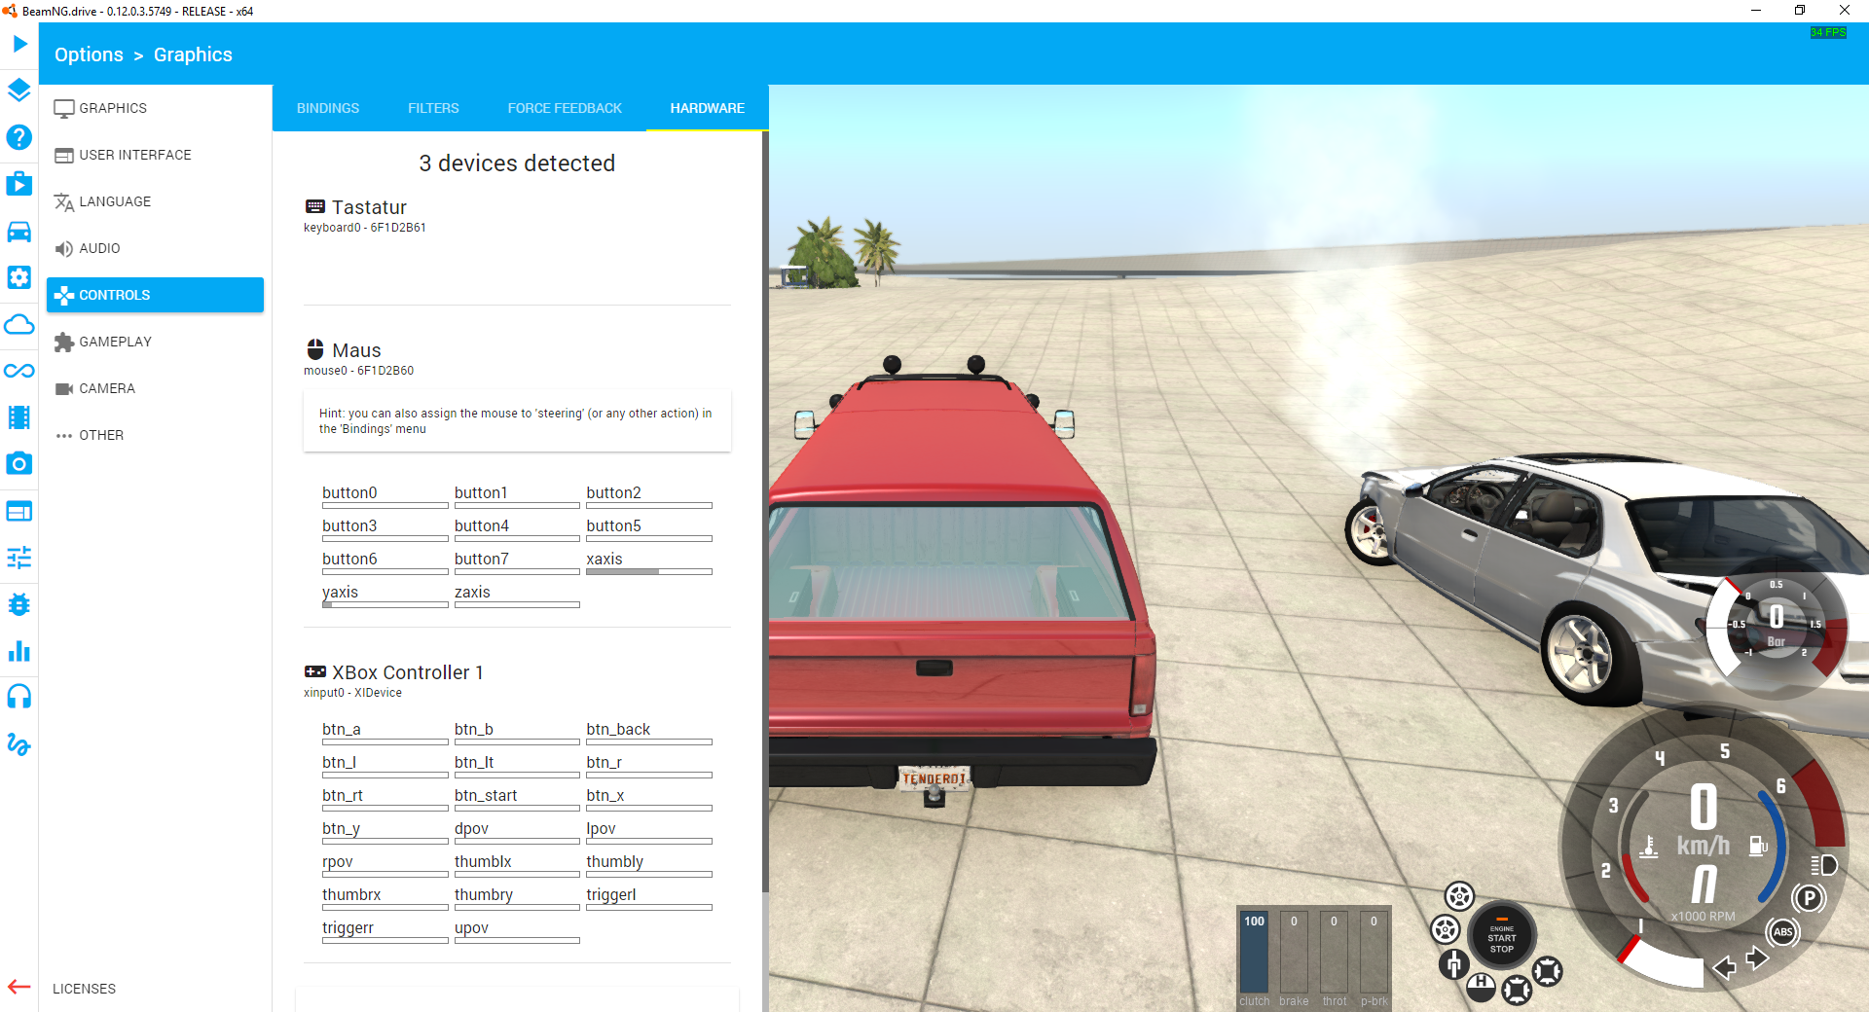Open the performance bar chart icon
The height and width of the screenshot is (1012, 1869).
(x=19, y=651)
